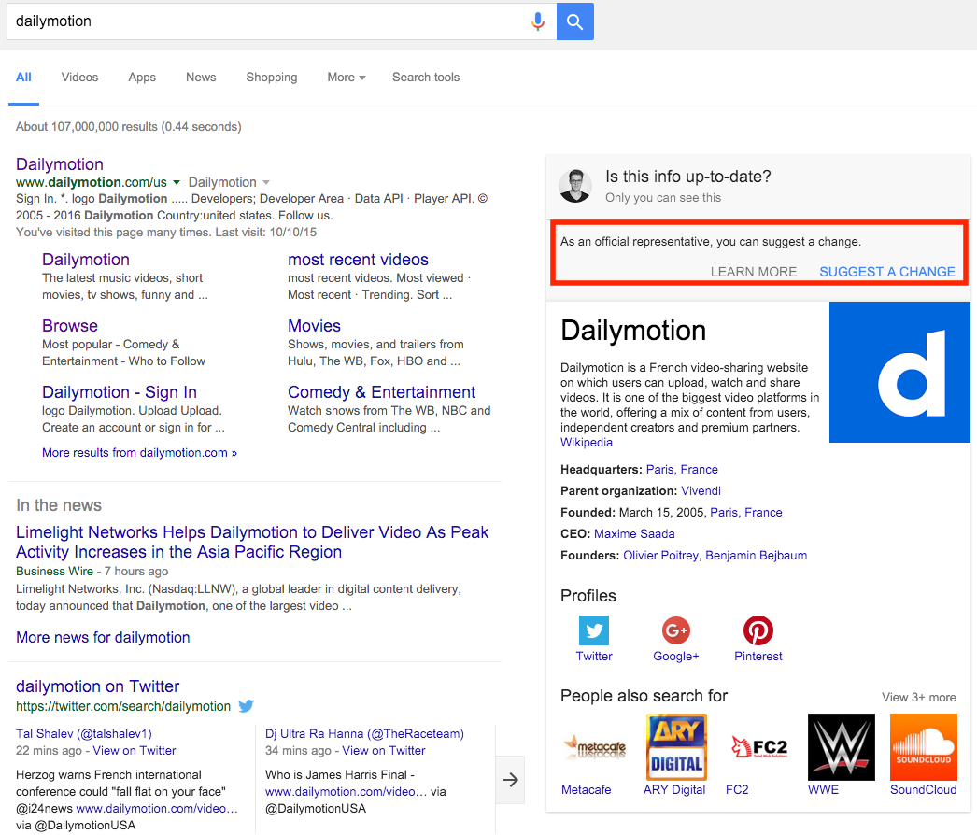The height and width of the screenshot is (835, 977).
Task: Click the About 107,000,000 results text
Action: pos(128,126)
